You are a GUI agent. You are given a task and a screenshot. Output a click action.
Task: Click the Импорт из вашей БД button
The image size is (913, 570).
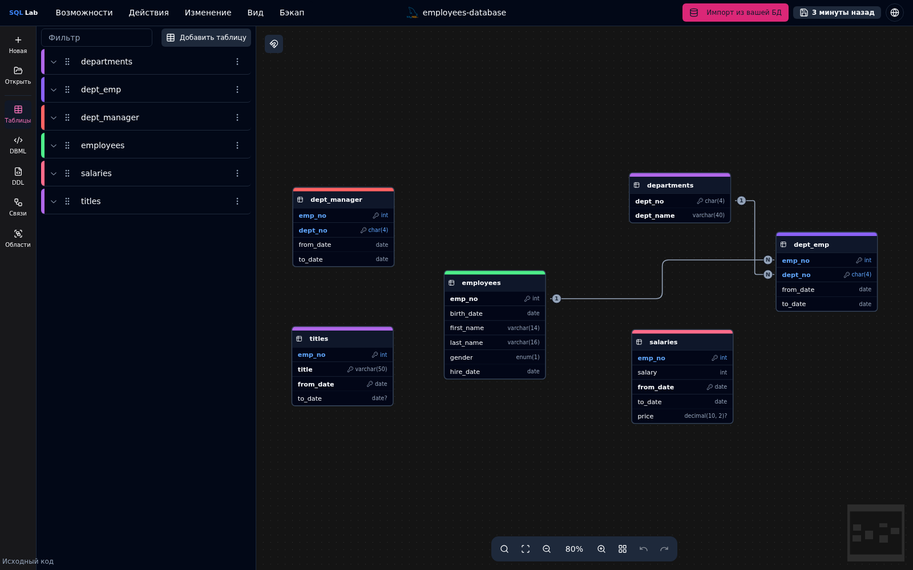point(735,13)
